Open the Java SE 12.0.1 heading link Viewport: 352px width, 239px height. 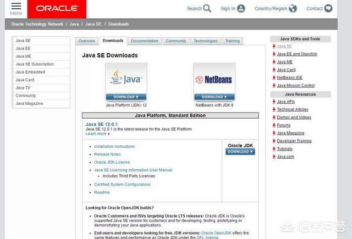point(101,124)
